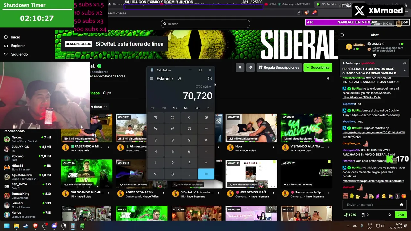Expand the gift leaderboard in chat
The height and width of the screenshot is (231, 411).
(x=374, y=56)
